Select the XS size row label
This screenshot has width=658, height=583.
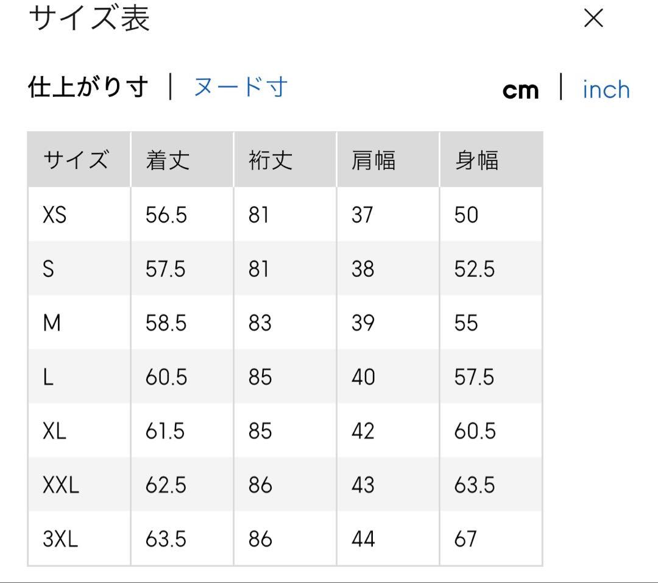pyautogui.click(x=54, y=215)
